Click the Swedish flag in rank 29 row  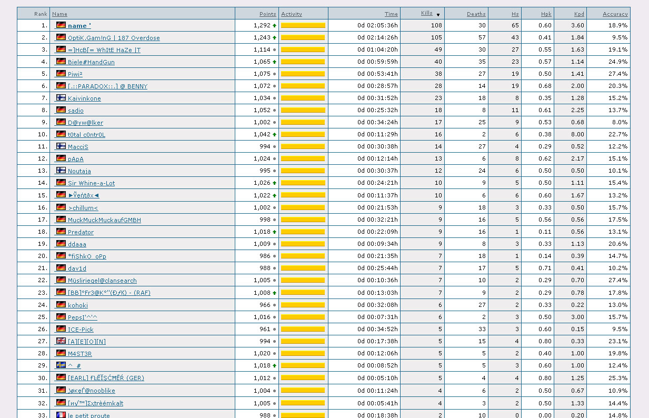[x=61, y=365]
